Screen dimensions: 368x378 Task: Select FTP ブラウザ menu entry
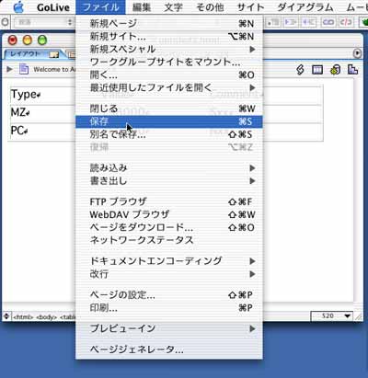pos(169,201)
